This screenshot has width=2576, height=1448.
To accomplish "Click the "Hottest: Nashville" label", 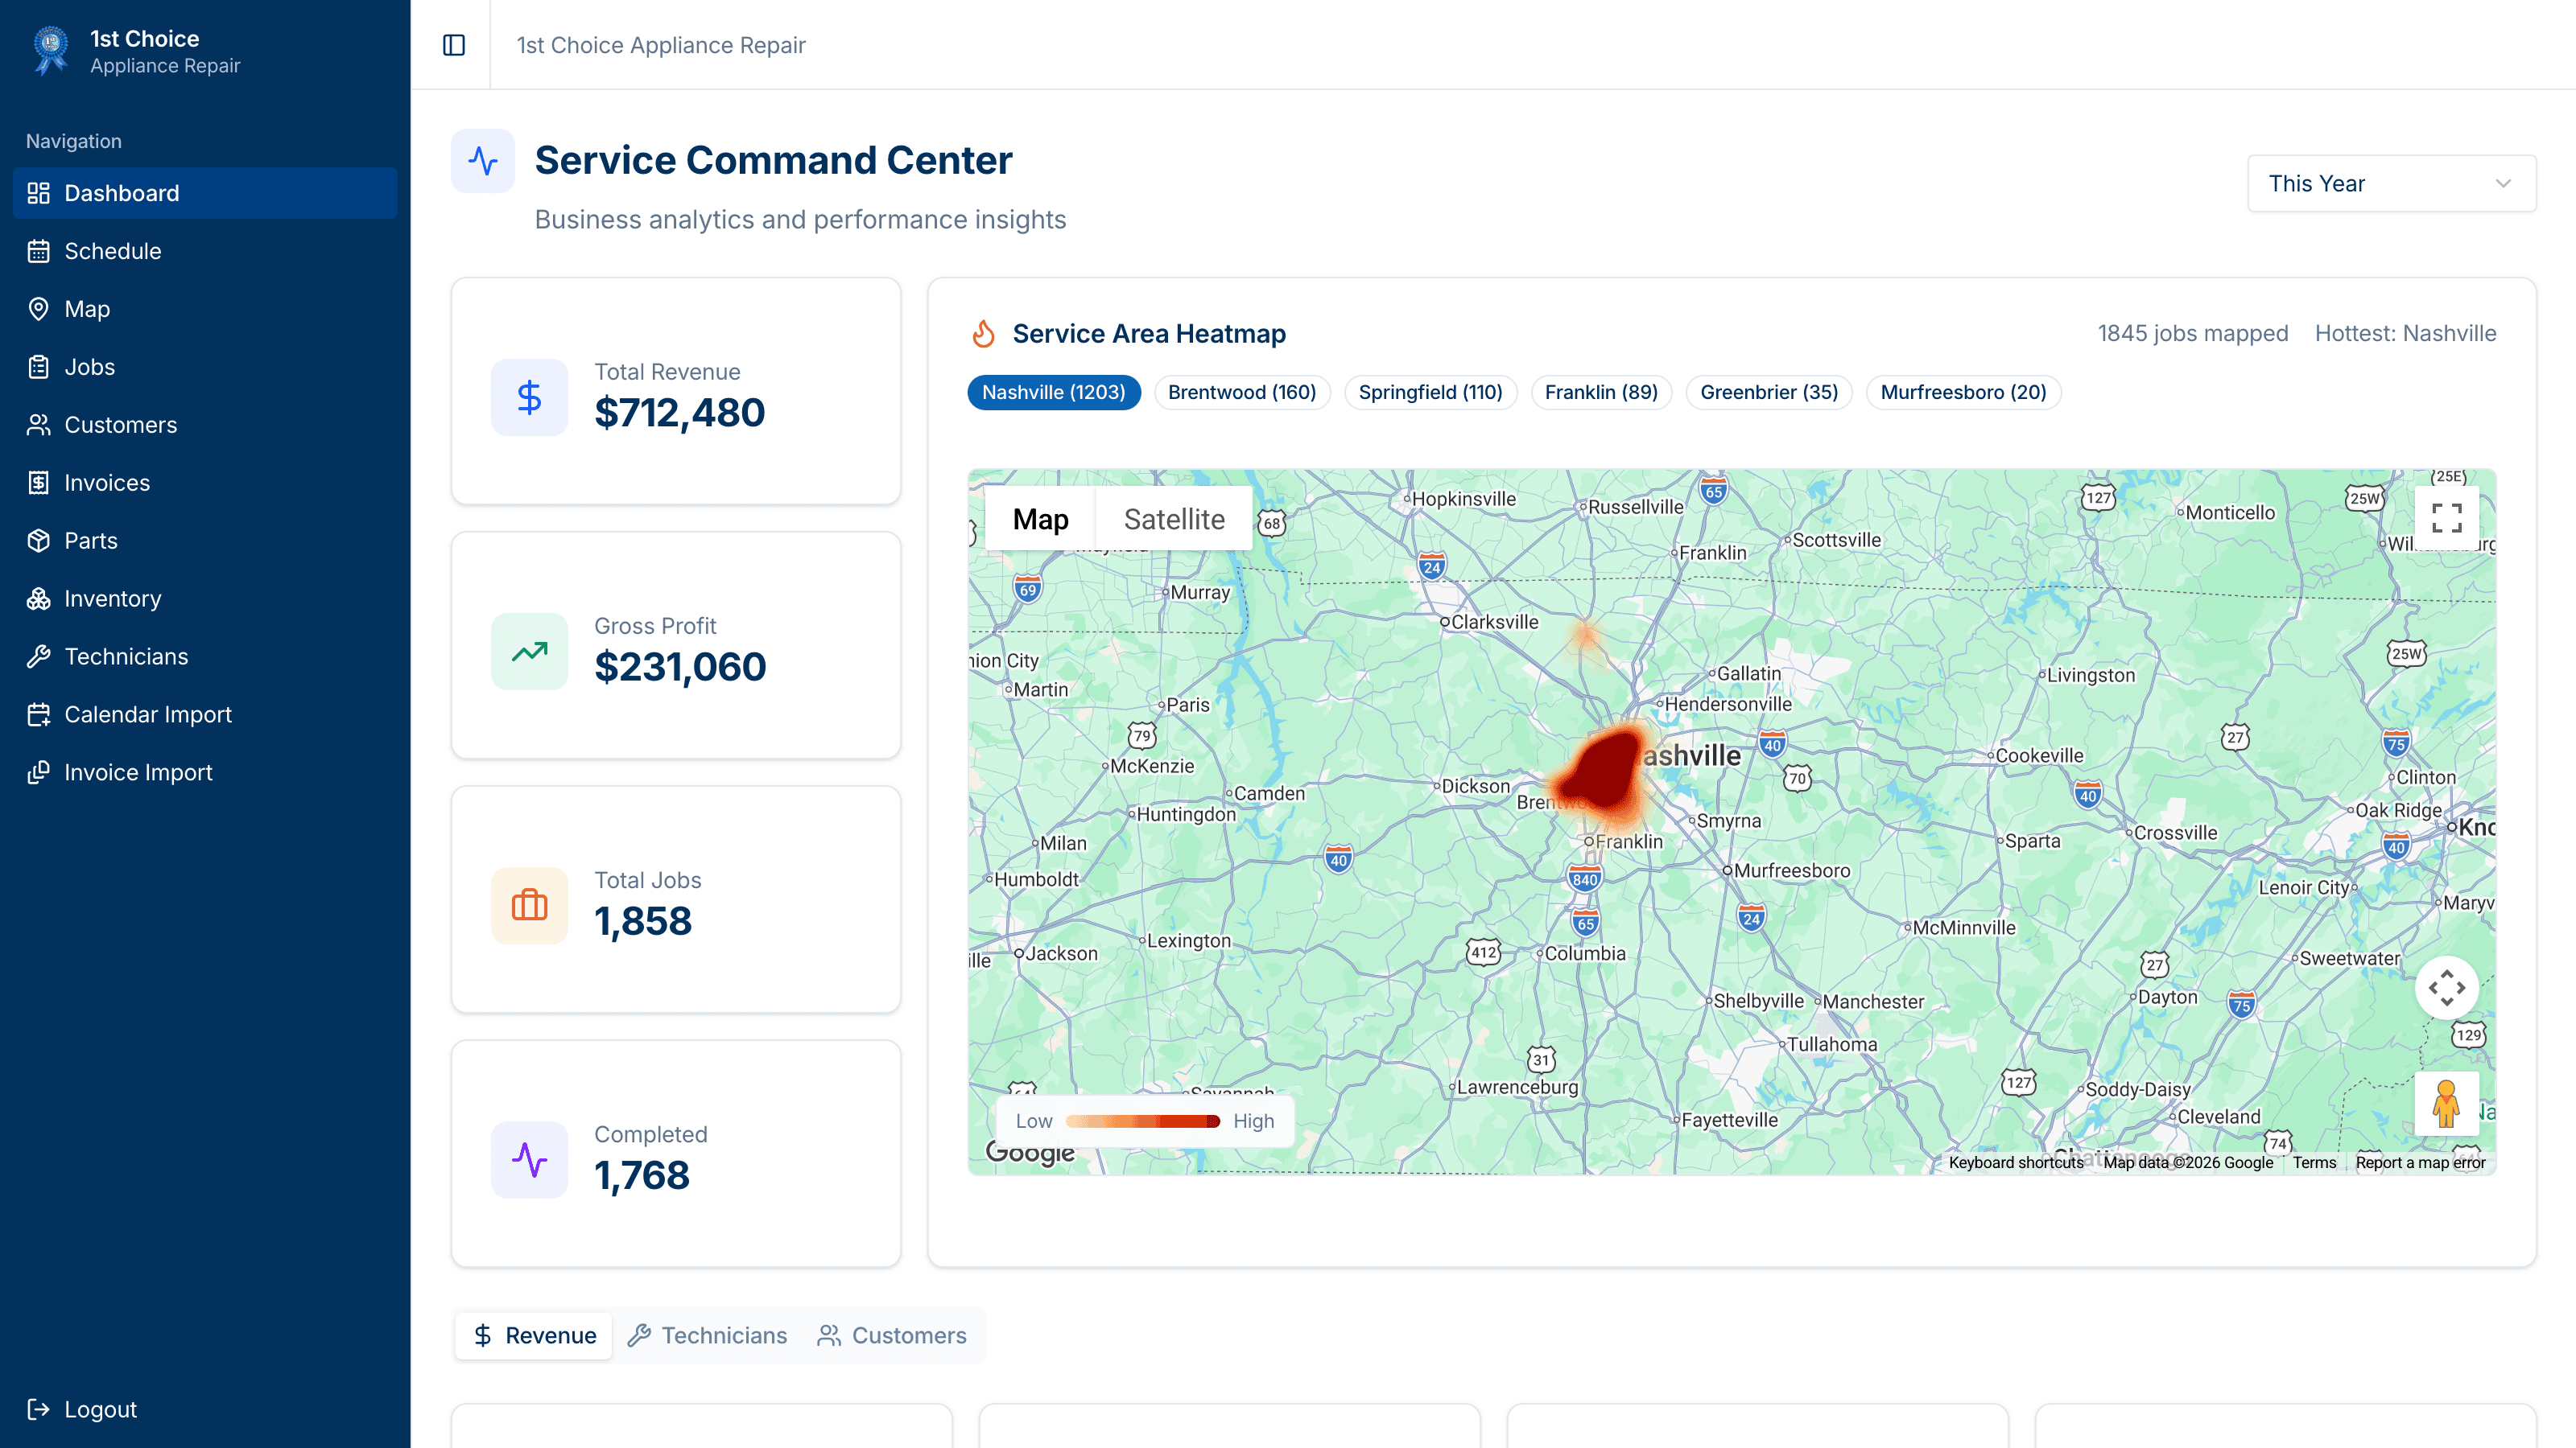I will point(2405,334).
